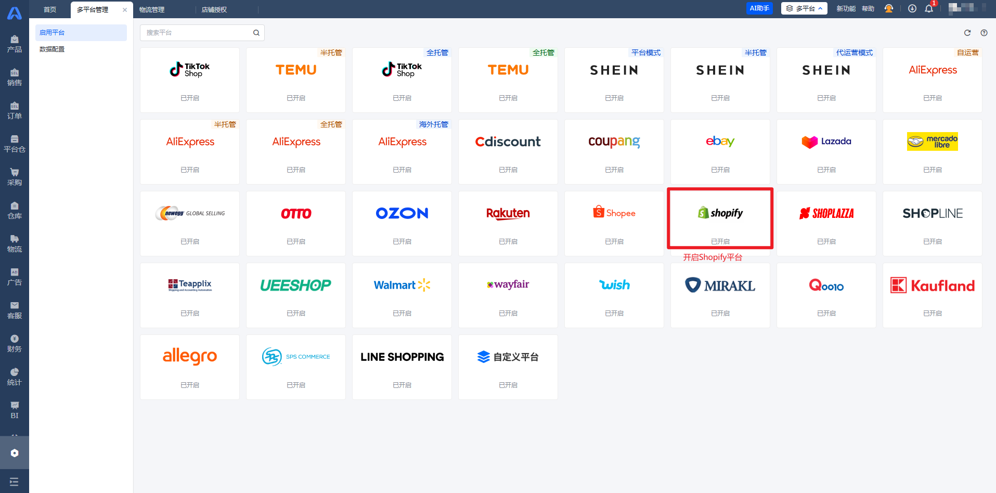
Task: Select the Walmart platform card
Action: pos(402,295)
